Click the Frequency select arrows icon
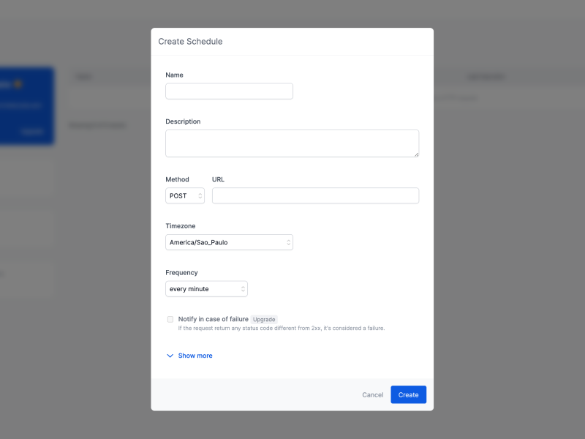This screenshot has width=585, height=439. [243, 289]
